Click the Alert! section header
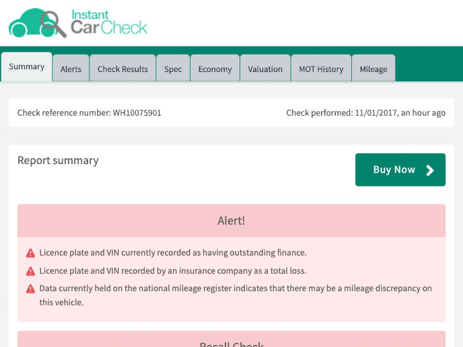 tap(231, 221)
